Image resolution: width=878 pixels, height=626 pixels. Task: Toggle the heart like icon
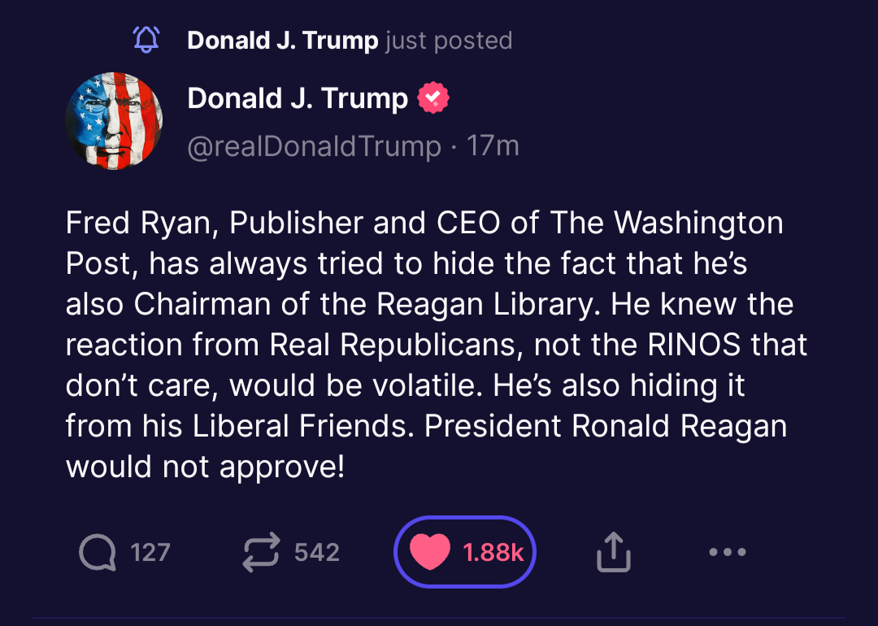(430, 552)
